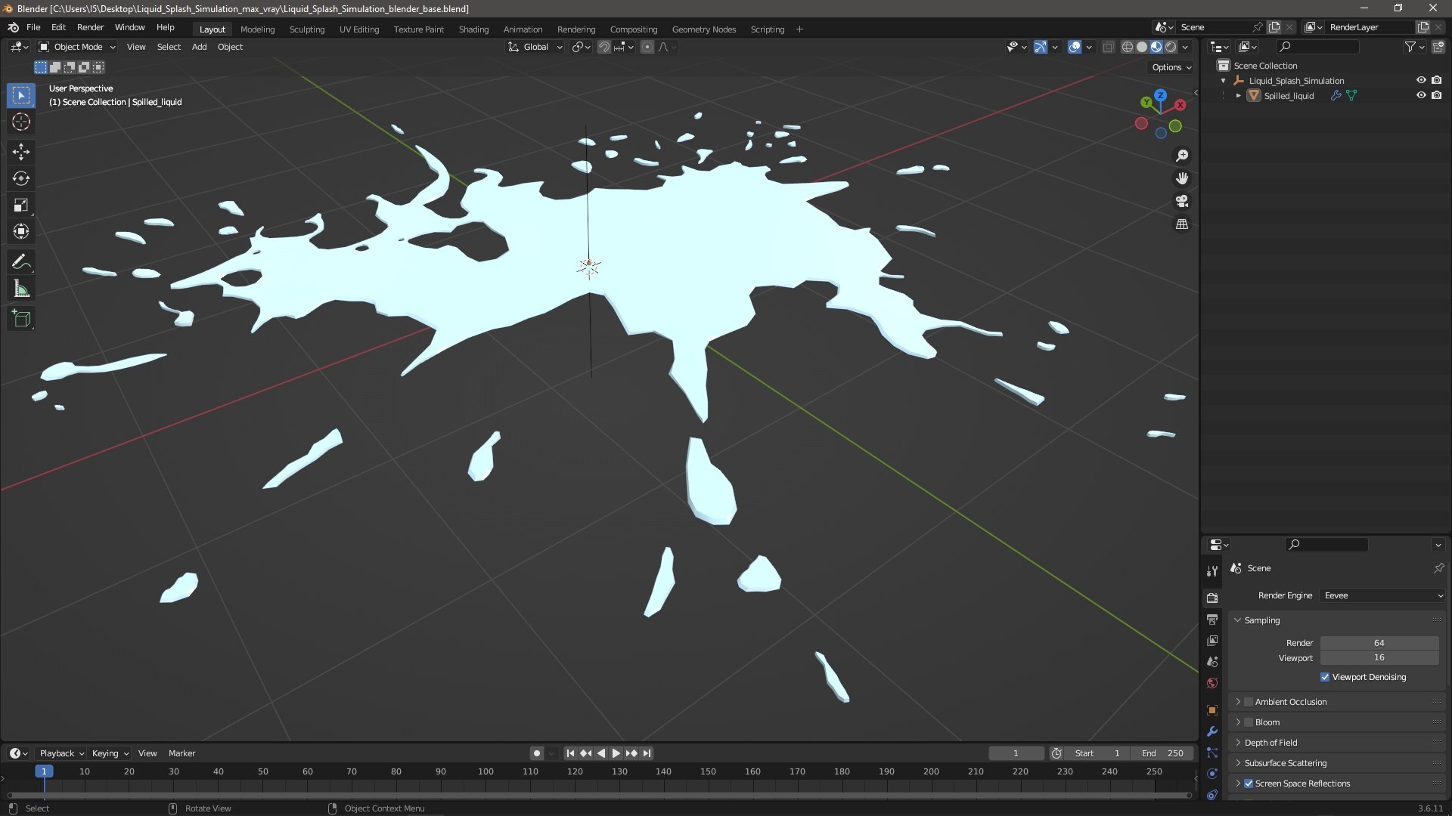The image size is (1452, 816).
Task: Click the End frame field 250
Action: [x=1162, y=753]
